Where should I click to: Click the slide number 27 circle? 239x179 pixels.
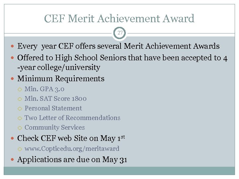coord(119,33)
